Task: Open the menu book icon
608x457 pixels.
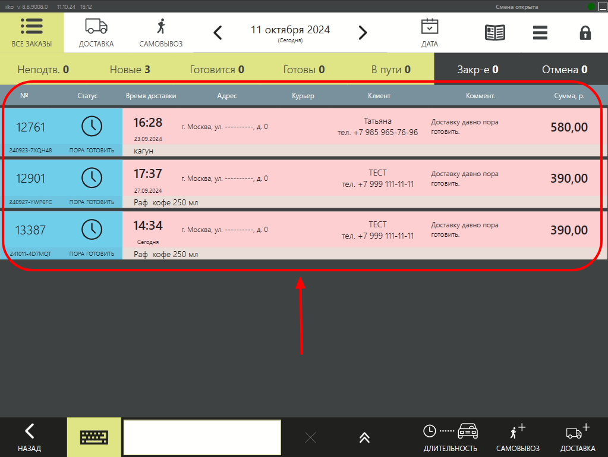Action: click(x=494, y=33)
